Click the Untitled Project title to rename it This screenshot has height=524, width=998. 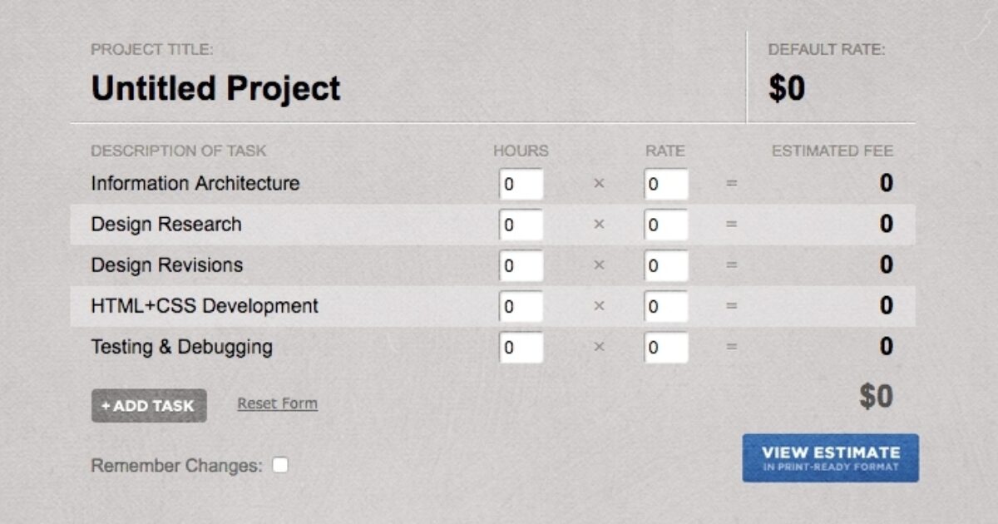[215, 88]
